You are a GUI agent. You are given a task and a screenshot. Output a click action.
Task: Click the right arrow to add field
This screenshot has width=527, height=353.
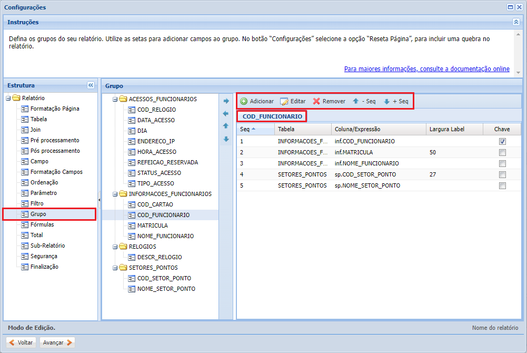pos(226,101)
